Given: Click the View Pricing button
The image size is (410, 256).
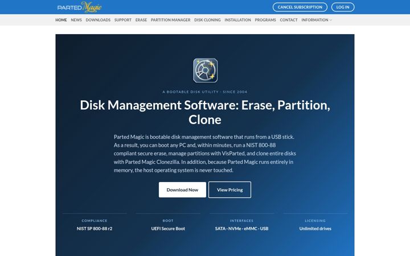Looking at the screenshot, I should point(229,189).
